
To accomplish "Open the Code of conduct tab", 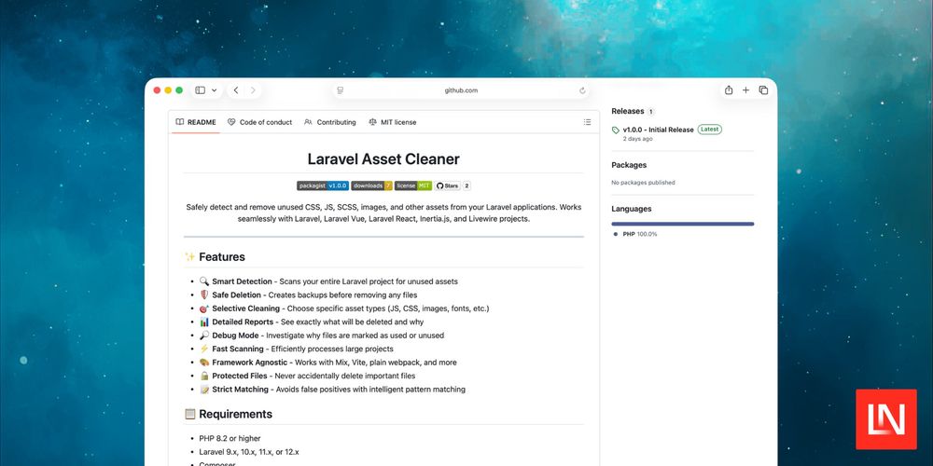I will (260, 122).
